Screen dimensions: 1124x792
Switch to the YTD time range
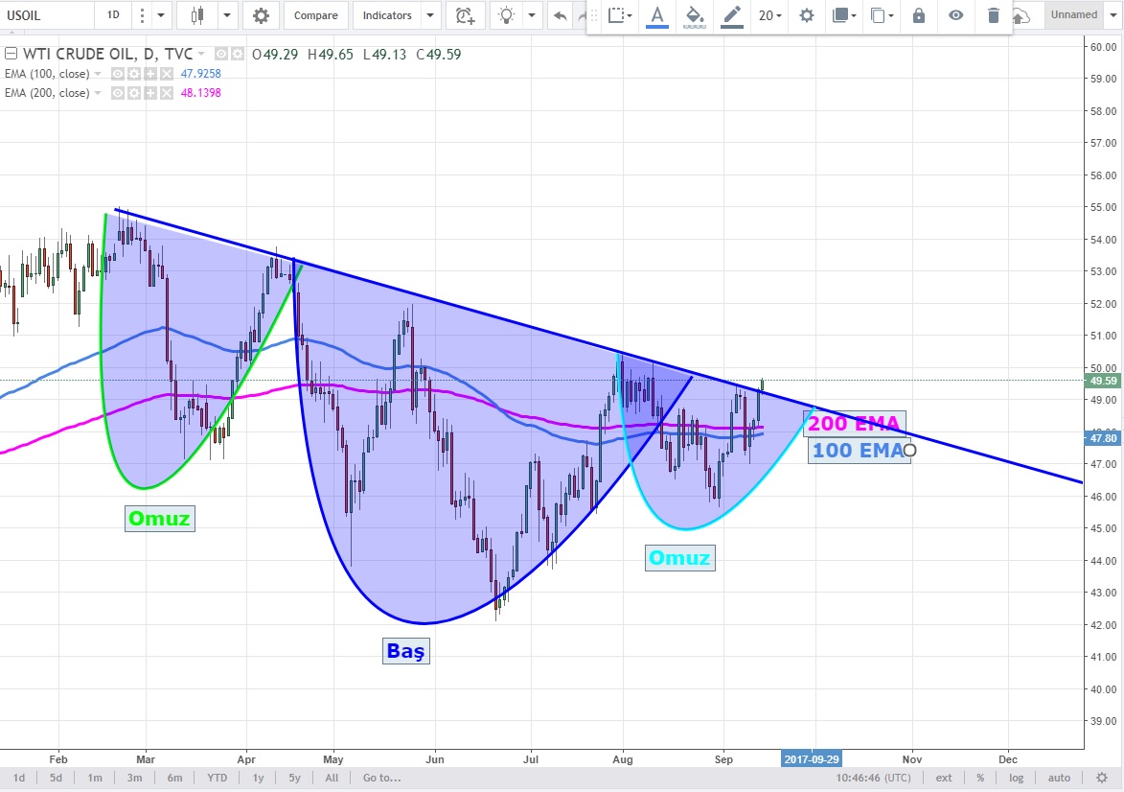(x=217, y=778)
